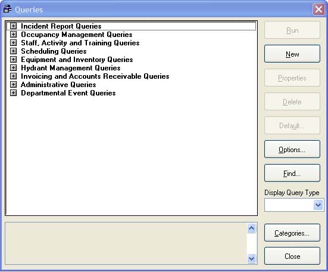Screen dimensions: 328x272
Task: Click the New button
Action: coord(292,54)
